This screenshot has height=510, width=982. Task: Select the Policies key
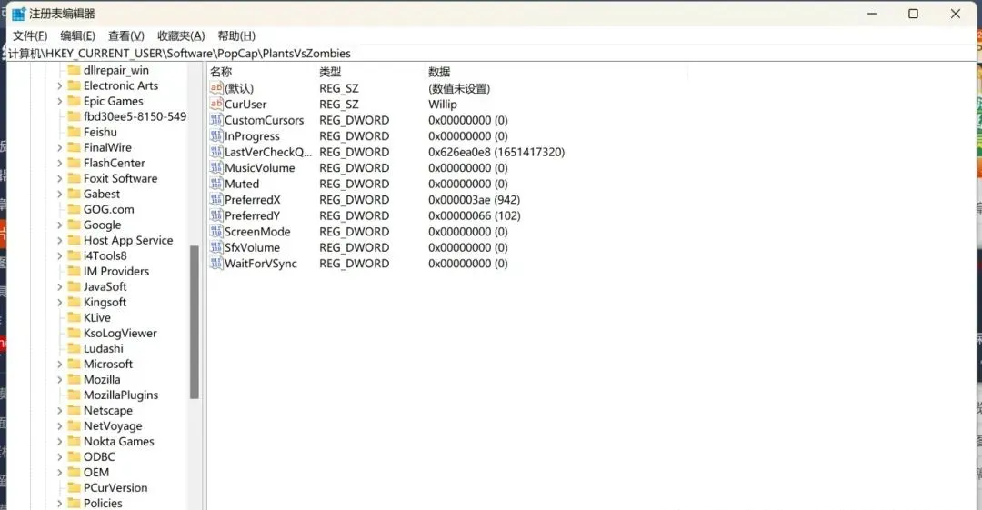click(103, 503)
